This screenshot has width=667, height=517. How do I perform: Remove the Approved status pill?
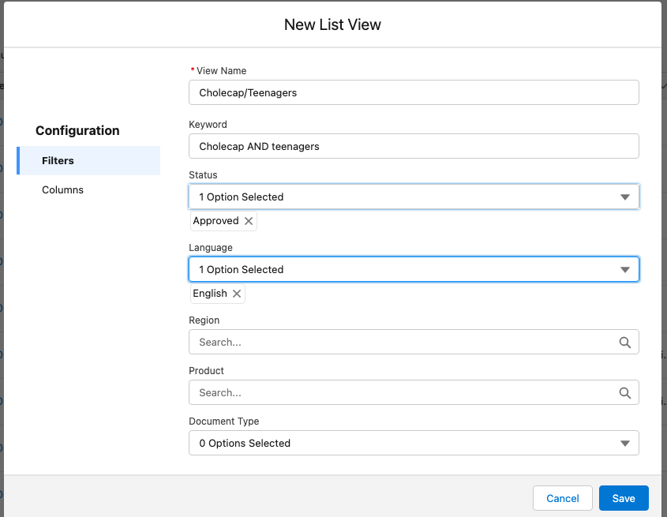pyautogui.click(x=249, y=221)
